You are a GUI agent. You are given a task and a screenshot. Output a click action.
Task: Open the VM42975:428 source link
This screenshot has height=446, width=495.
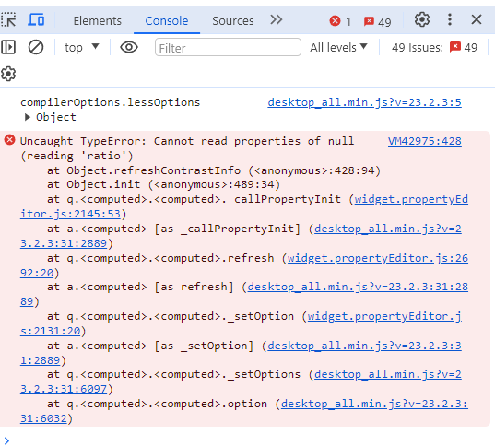pos(424,141)
